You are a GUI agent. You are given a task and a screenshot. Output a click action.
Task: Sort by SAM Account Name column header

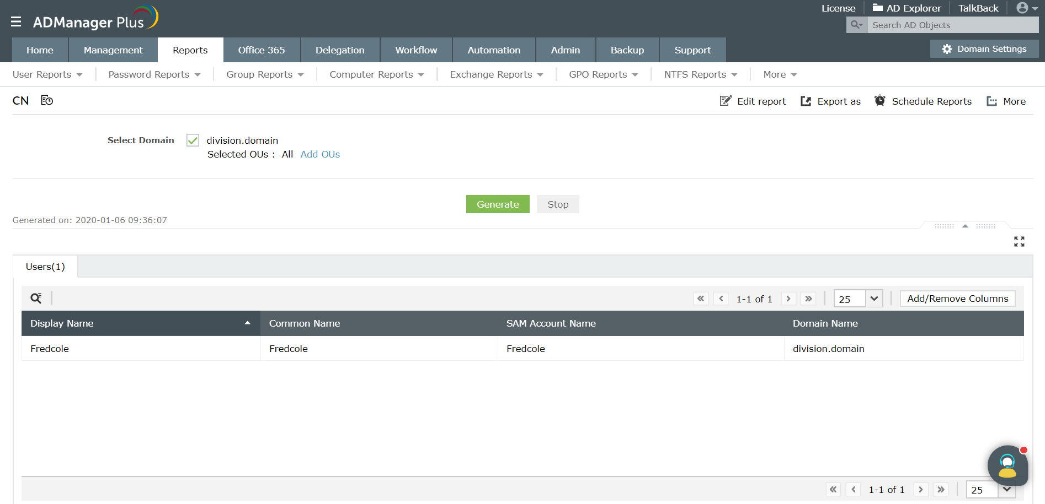click(x=641, y=323)
